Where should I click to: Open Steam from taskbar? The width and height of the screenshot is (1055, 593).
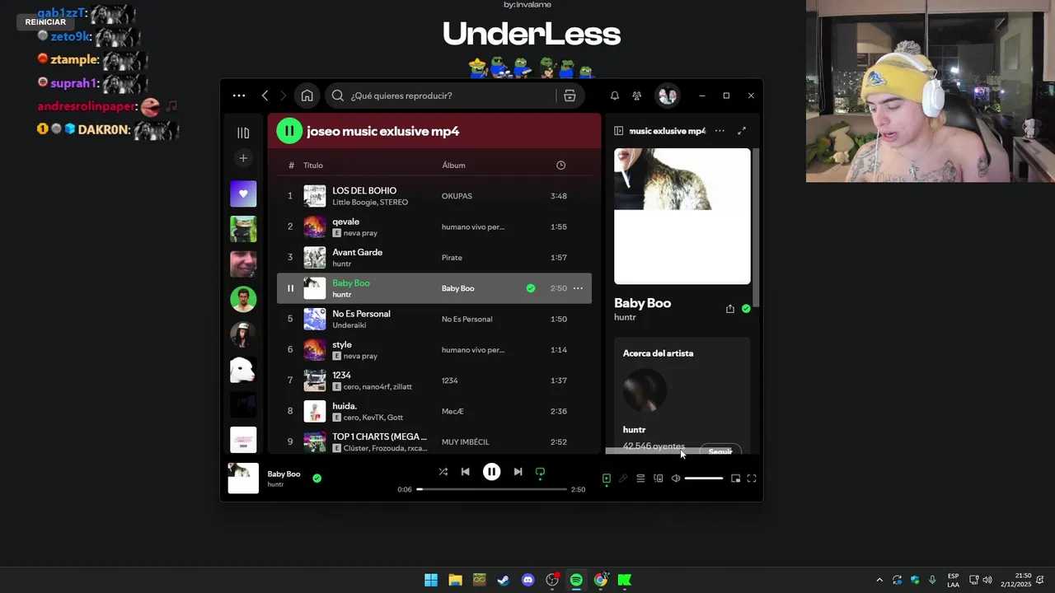pyautogui.click(x=504, y=580)
